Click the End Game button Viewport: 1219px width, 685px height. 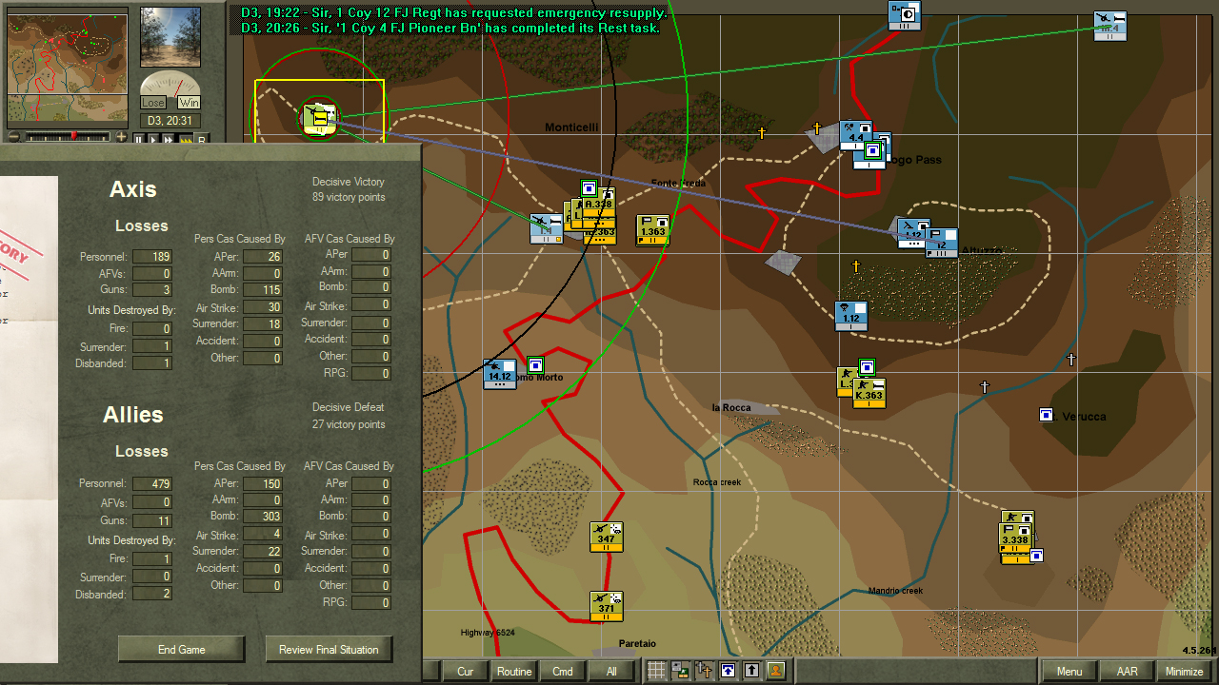tap(181, 649)
